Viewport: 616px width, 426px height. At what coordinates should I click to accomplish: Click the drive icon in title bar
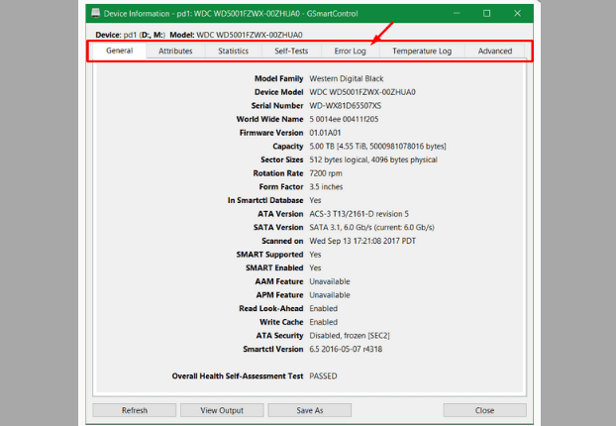[95, 13]
